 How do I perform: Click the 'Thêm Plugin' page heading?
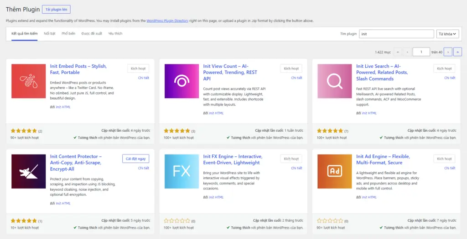[x=23, y=10]
